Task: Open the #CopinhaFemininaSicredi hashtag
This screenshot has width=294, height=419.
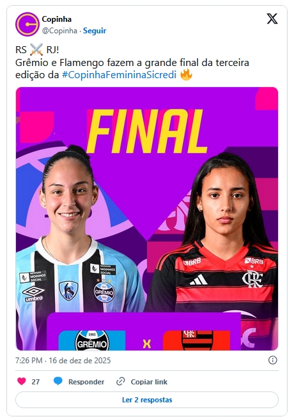Action: pyautogui.click(x=119, y=75)
